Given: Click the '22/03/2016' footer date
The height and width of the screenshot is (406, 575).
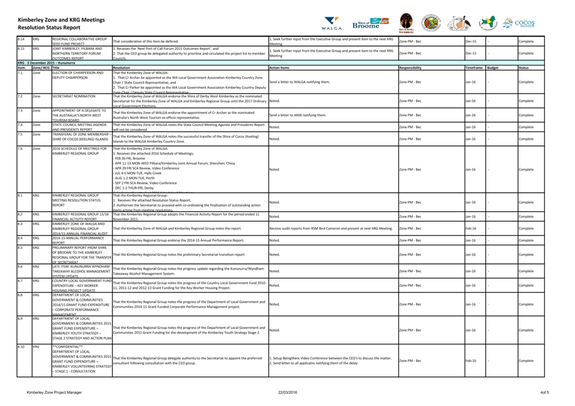Looking at the screenshot, I should coord(287,393).
